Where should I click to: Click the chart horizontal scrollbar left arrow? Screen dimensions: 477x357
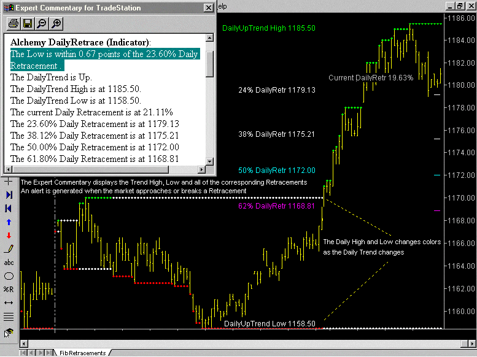24,344
